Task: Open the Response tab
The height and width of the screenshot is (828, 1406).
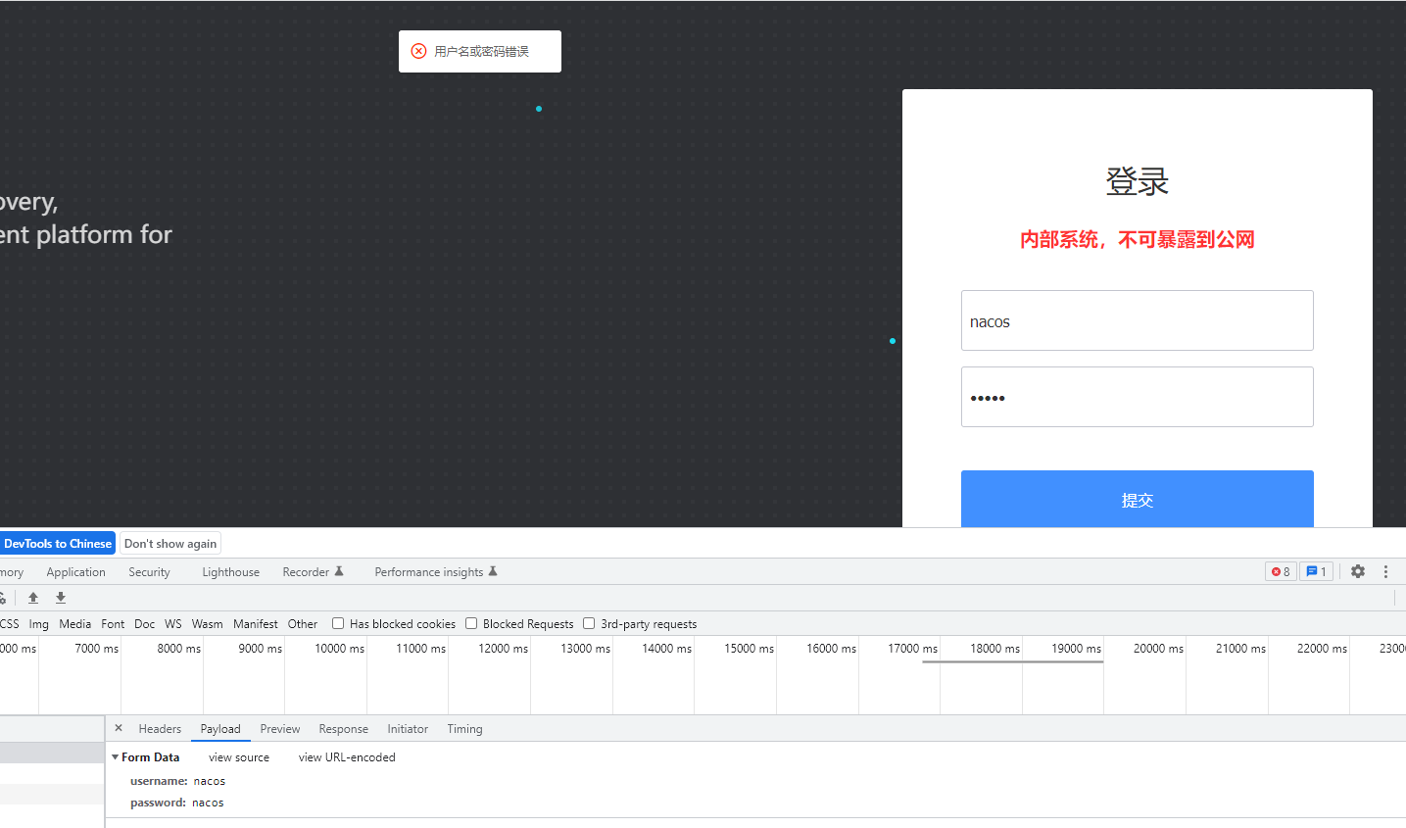Action: 343,729
